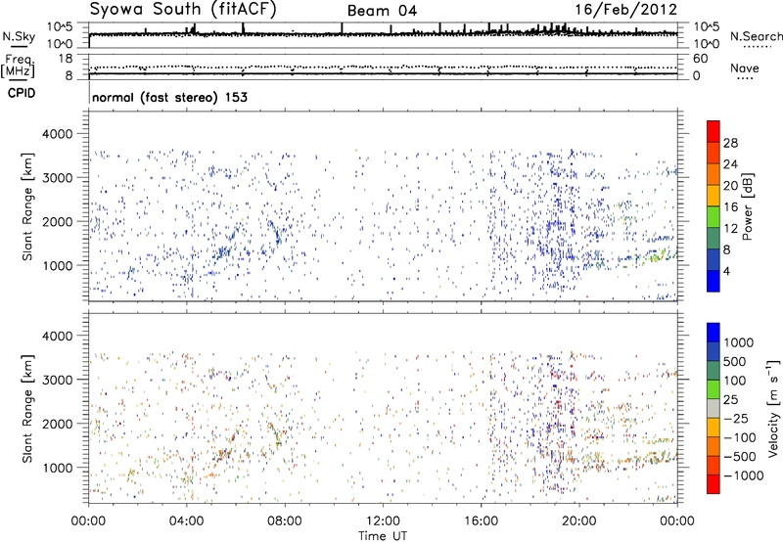
Task: Click the '20:00' time tick label
Action: coord(579,521)
